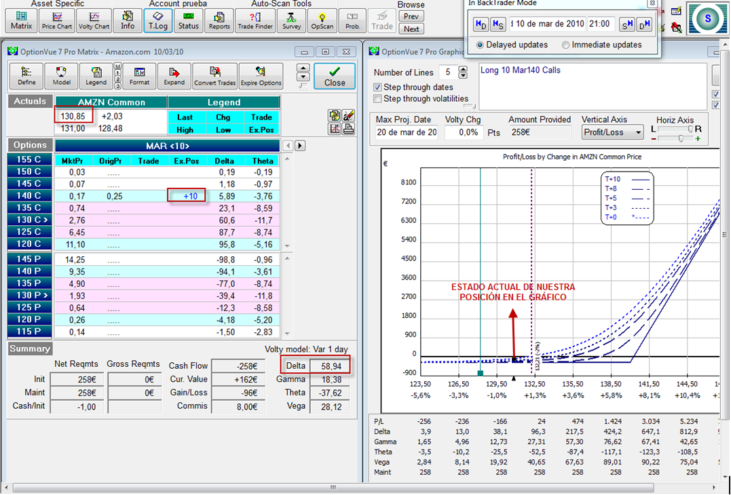This screenshot has height=495, width=731.
Task: Open the Price Chart tool
Action: point(57,20)
